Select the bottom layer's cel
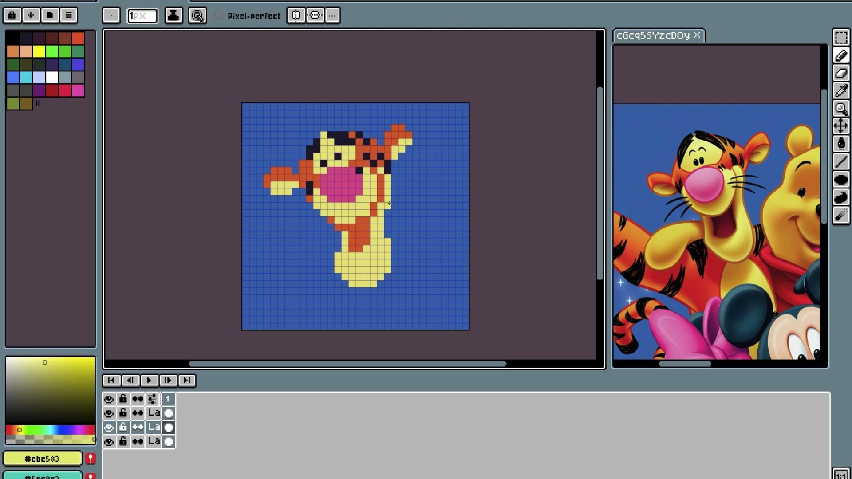 tap(168, 442)
